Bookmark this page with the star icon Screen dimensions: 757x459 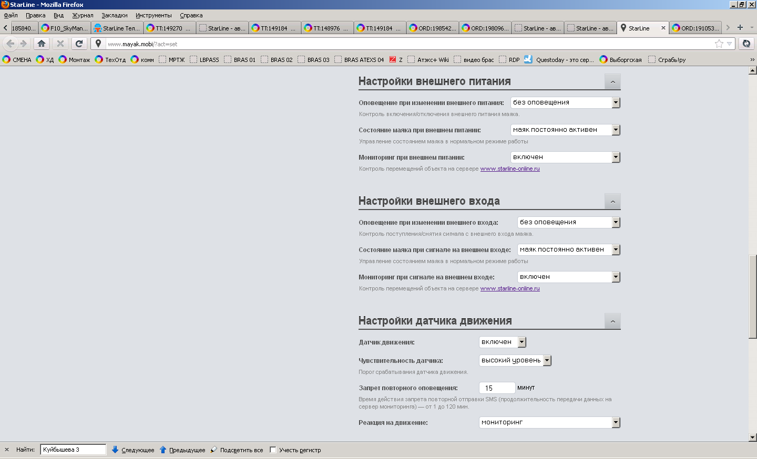pyautogui.click(x=719, y=44)
